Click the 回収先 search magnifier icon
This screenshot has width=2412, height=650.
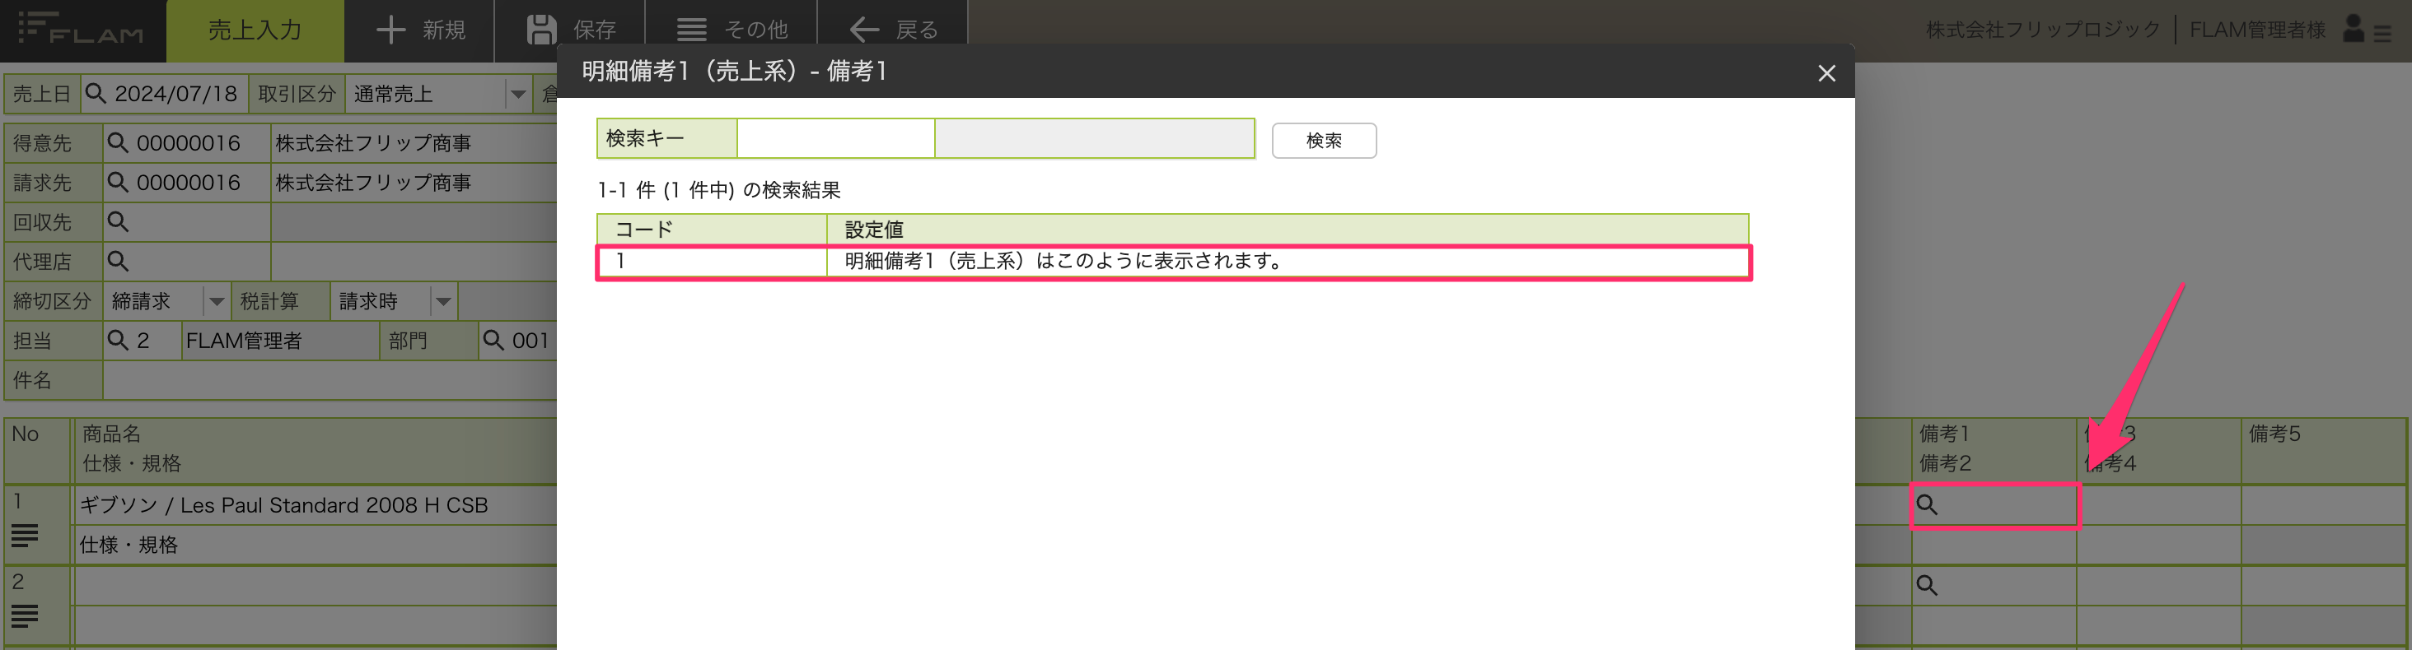(118, 221)
